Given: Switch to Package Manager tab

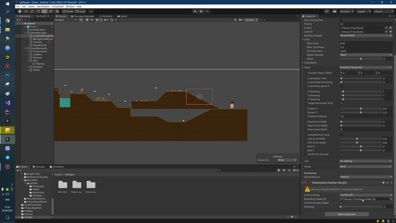Looking at the screenshot, I should [x=82, y=16].
